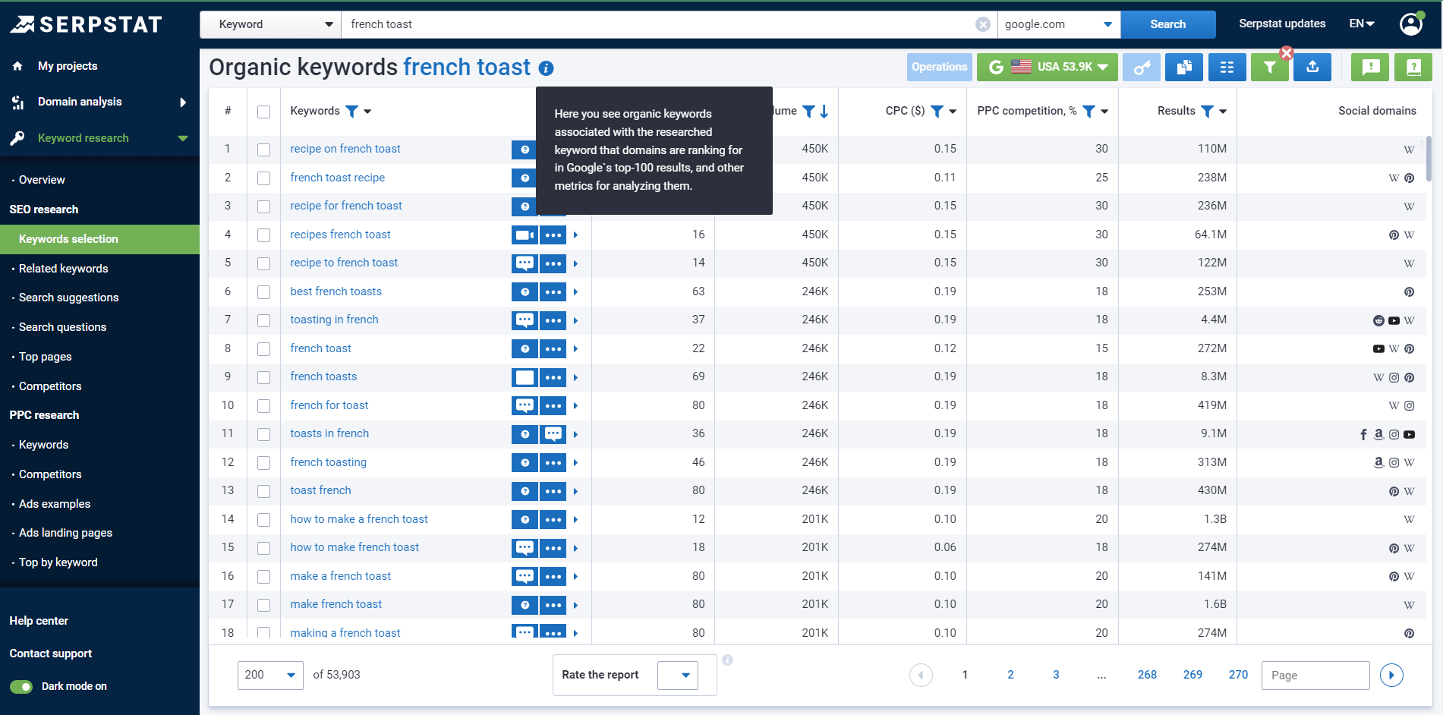Image resolution: width=1443 pixels, height=715 pixels.
Task: Click inside the Page number input field
Action: coord(1315,675)
